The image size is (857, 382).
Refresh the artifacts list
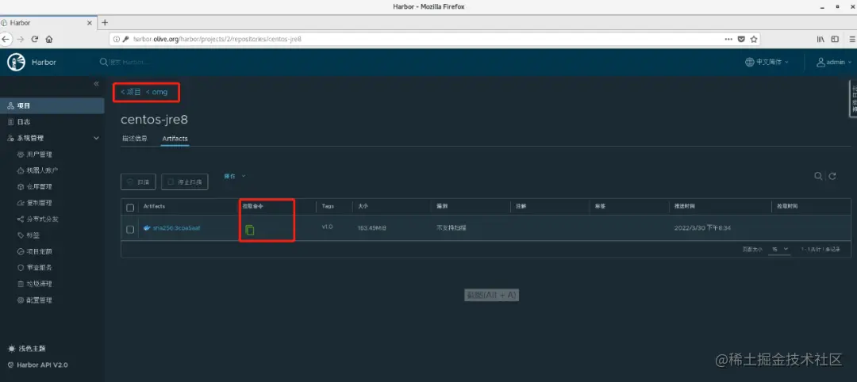tap(832, 176)
